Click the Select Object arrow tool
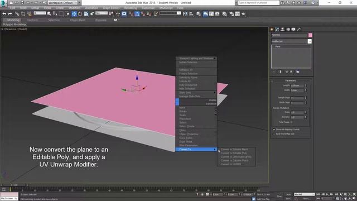Viewport: 357px width, 201px height. click(x=49, y=14)
